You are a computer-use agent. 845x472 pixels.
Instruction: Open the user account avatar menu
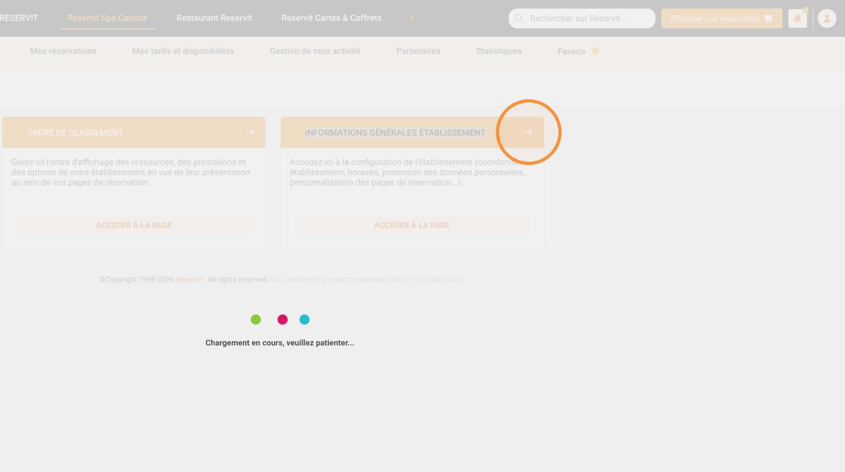[x=827, y=18]
